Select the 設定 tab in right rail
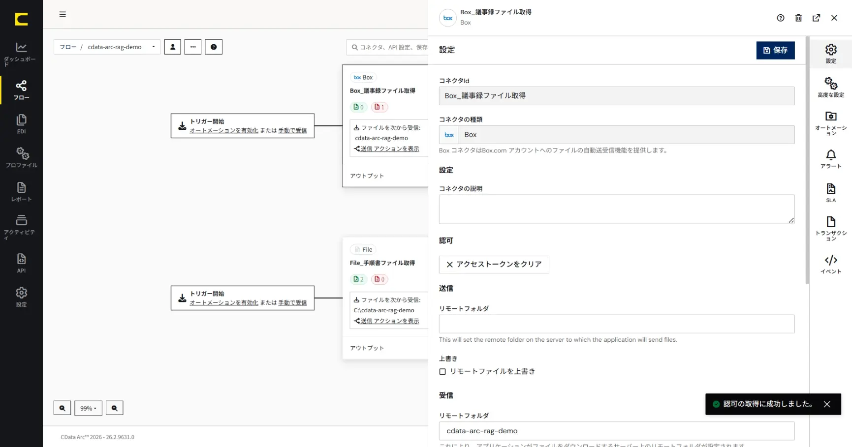Screen dimensions: 852x447 831,54
